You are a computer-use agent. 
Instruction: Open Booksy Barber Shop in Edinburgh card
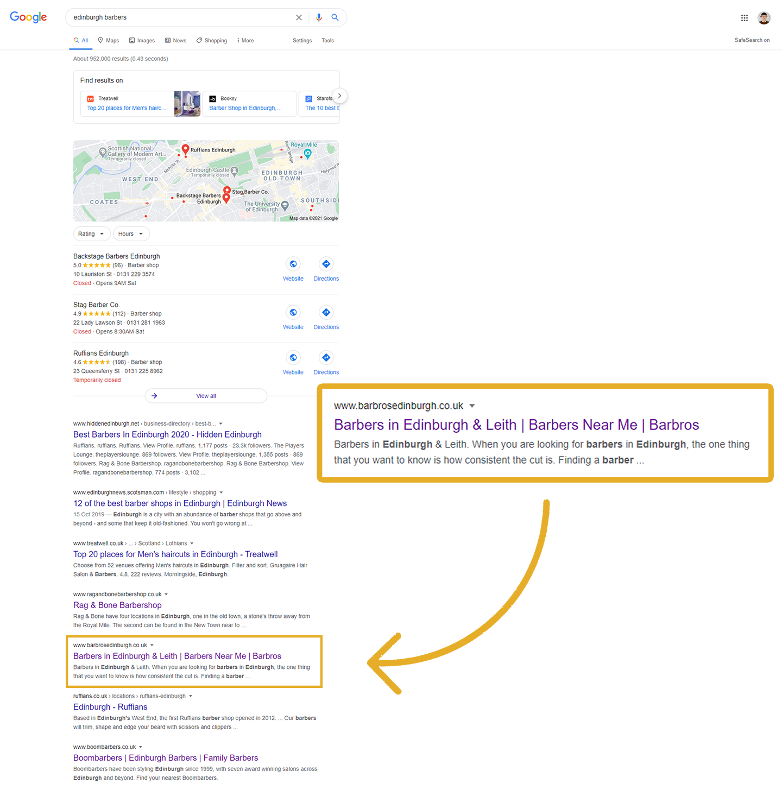coord(250,104)
